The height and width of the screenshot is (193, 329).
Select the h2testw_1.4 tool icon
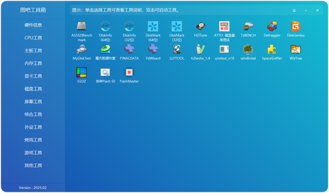pyautogui.click(x=200, y=50)
